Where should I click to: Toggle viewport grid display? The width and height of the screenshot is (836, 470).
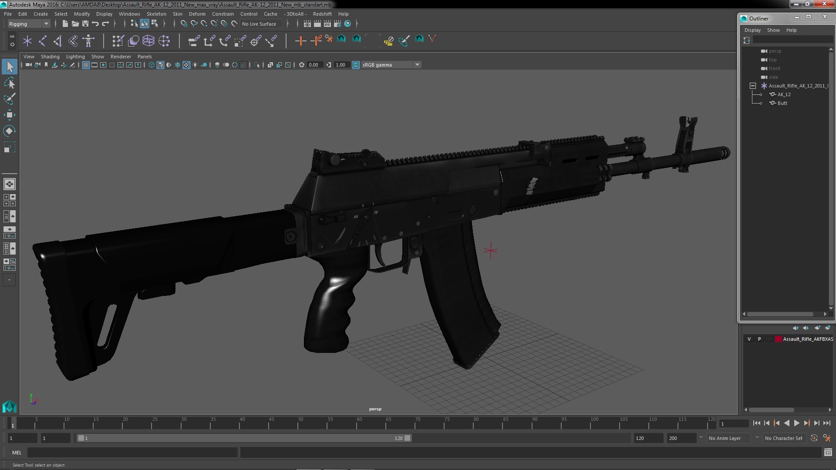86,65
